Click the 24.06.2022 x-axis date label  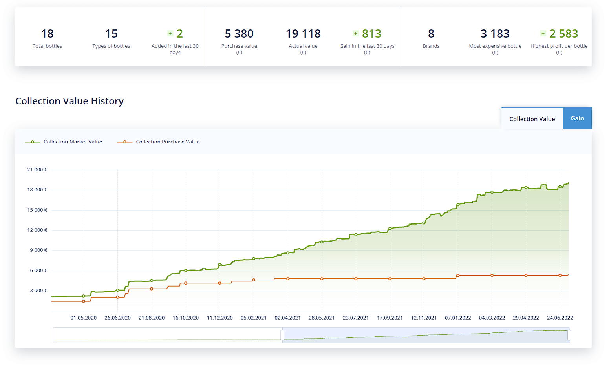coord(560,318)
